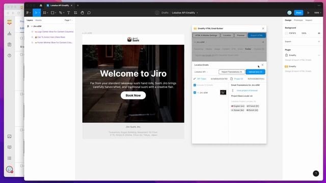326x183 pixels.
Task: Click the Export HTML button
Action: pos(257,35)
